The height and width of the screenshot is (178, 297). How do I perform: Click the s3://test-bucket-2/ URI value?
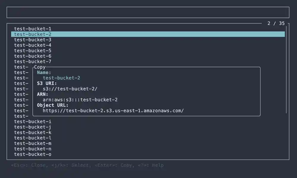tap(70, 89)
